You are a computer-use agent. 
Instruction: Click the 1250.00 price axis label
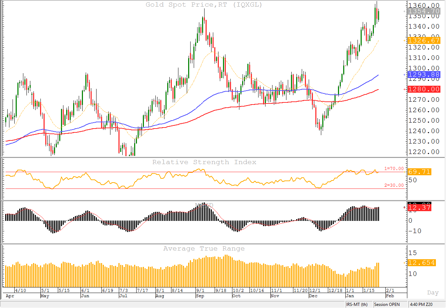[424, 121]
